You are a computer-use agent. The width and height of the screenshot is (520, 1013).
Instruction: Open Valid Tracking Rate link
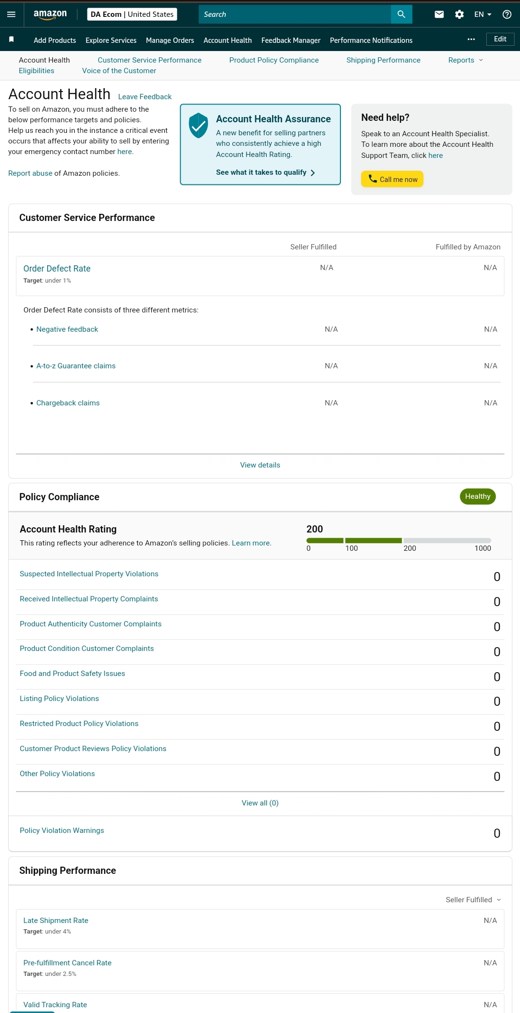pyautogui.click(x=55, y=1005)
